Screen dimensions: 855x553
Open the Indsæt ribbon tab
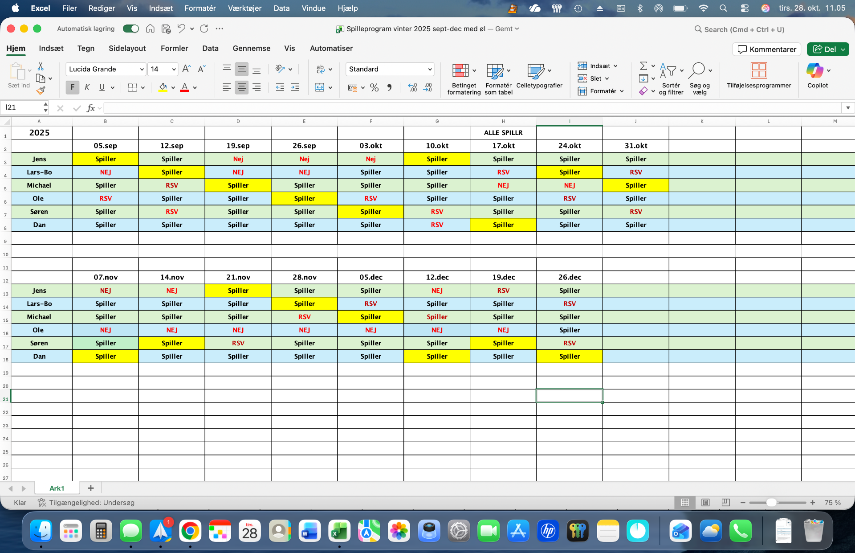point(51,48)
